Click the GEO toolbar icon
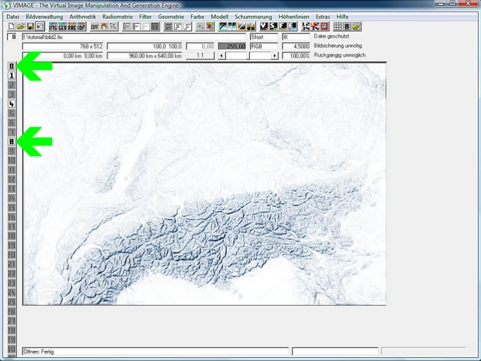481x361 pixels. (63, 26)
